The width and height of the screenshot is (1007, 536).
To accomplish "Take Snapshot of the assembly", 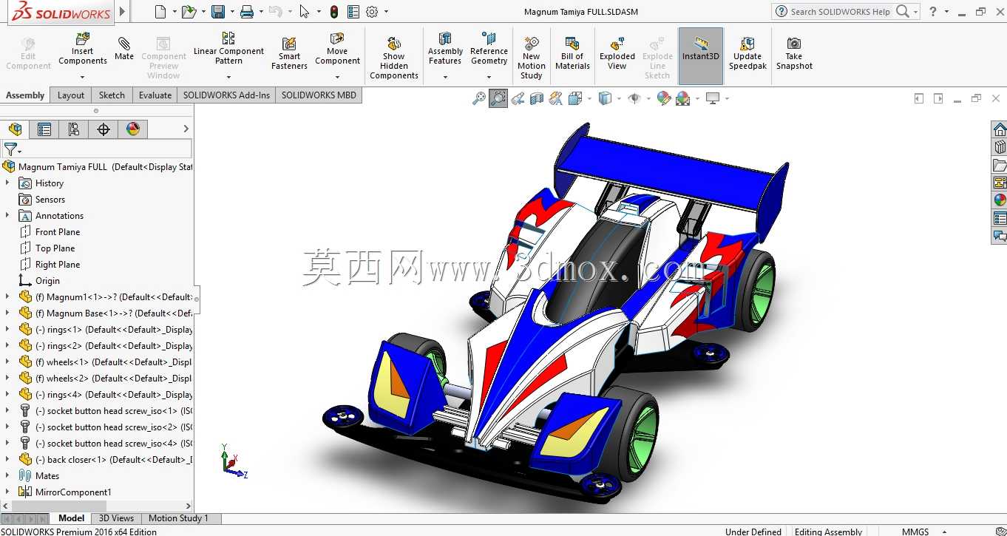I will (x=794, y=53).
